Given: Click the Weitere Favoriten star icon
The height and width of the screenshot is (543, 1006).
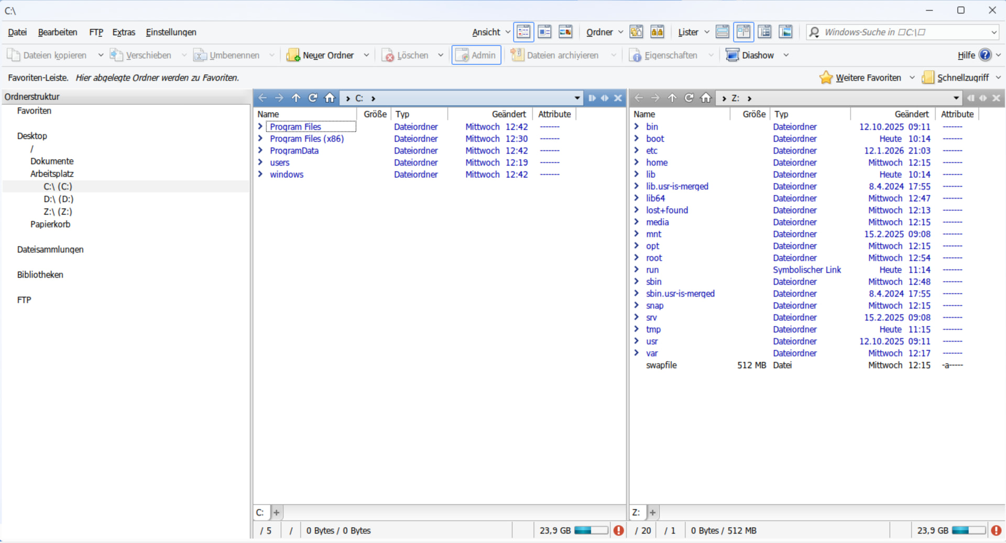Looking at the screenshot, I should coord(826,78).
